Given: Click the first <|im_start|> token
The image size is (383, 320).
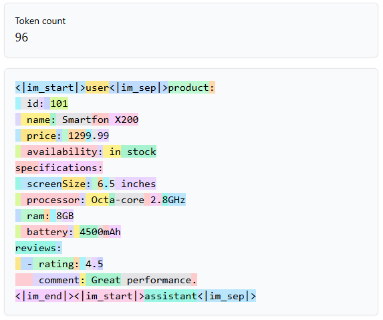Looking at the screenshot, I should (x=50, y=88).
